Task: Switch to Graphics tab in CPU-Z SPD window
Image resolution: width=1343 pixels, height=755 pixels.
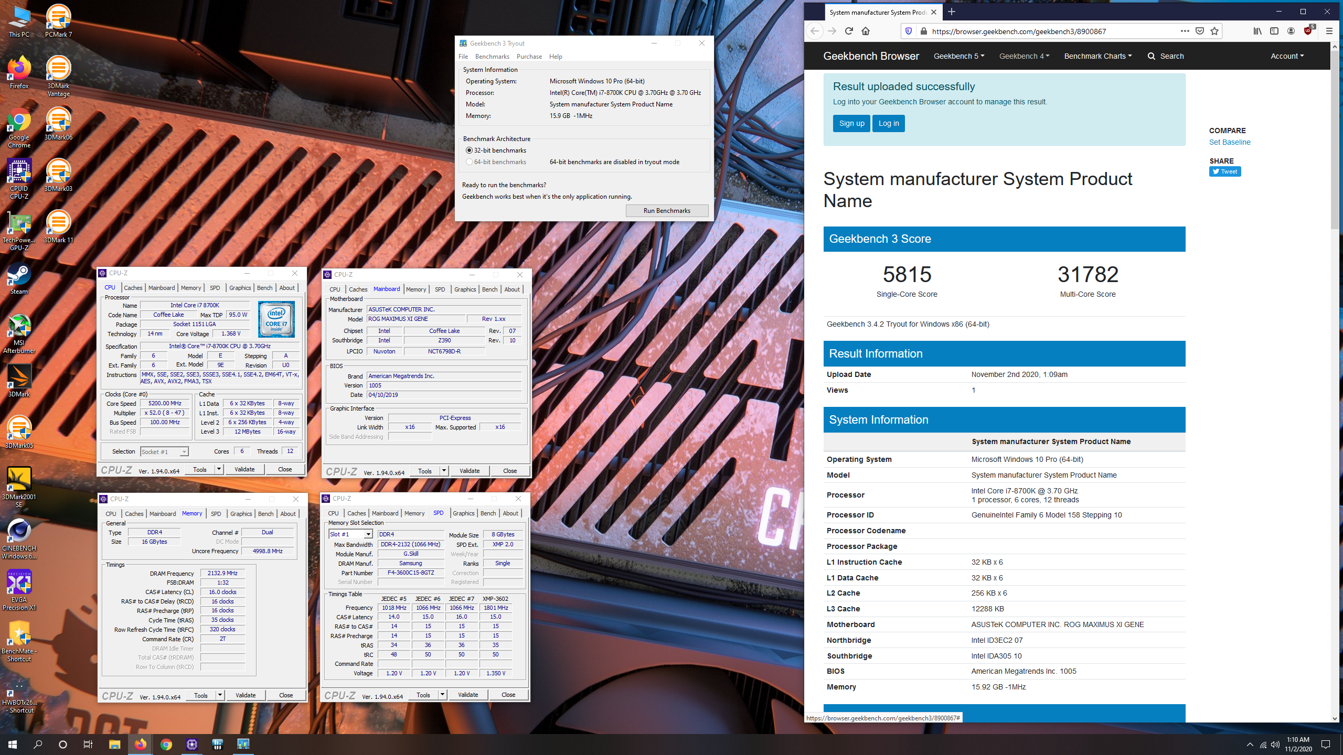Action: coord(463,513)
